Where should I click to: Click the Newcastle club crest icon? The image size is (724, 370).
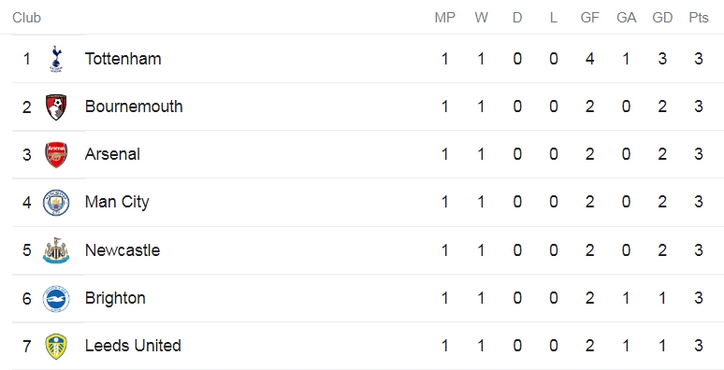click(x=56, y=250)
